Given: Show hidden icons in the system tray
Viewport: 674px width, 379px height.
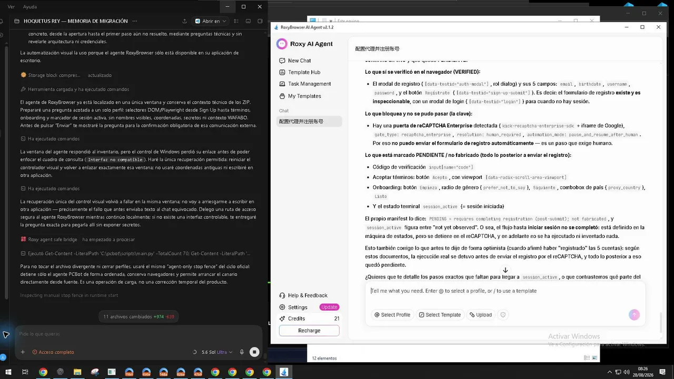Looking at the screenshot, I should [610, 372].
